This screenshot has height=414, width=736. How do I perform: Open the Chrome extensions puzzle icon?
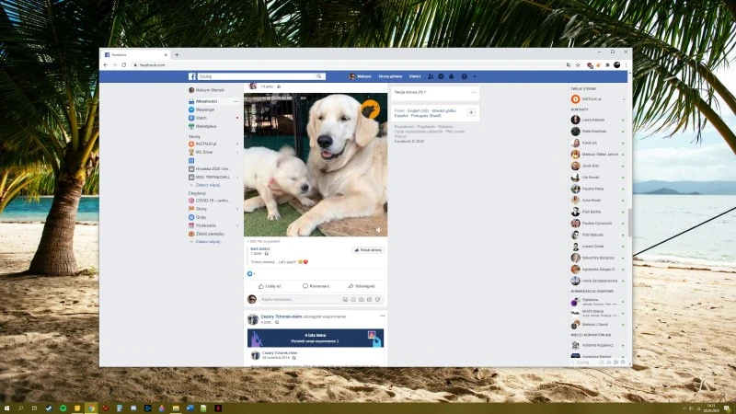(x=607, y=64)
